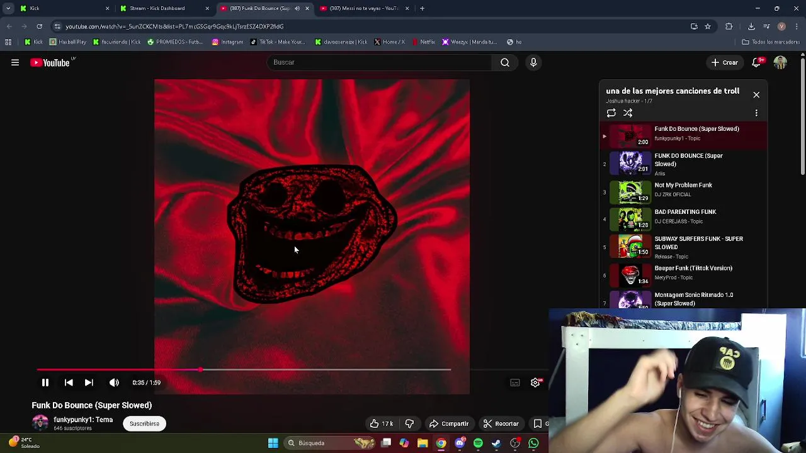Close the playlist panel with the X
The image size is (806, 453).
coord(756,95)
